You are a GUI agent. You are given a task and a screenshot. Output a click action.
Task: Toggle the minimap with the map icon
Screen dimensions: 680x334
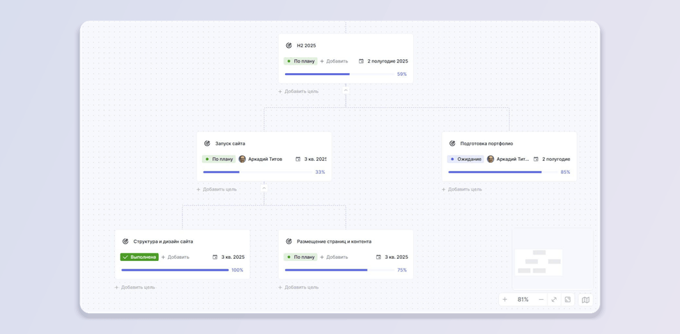pos(585,300)
